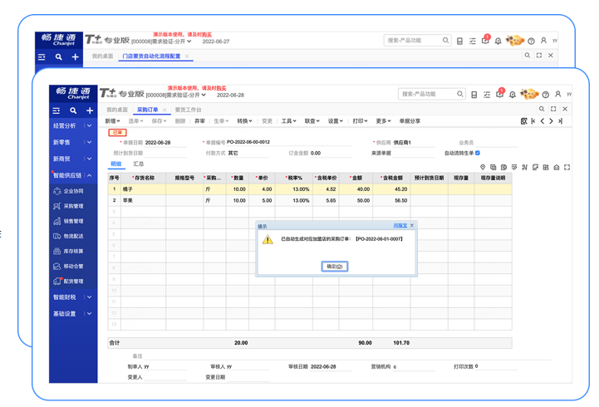
Task: Switch to the 要货工作台 tab
Action: tap(188, 110)
